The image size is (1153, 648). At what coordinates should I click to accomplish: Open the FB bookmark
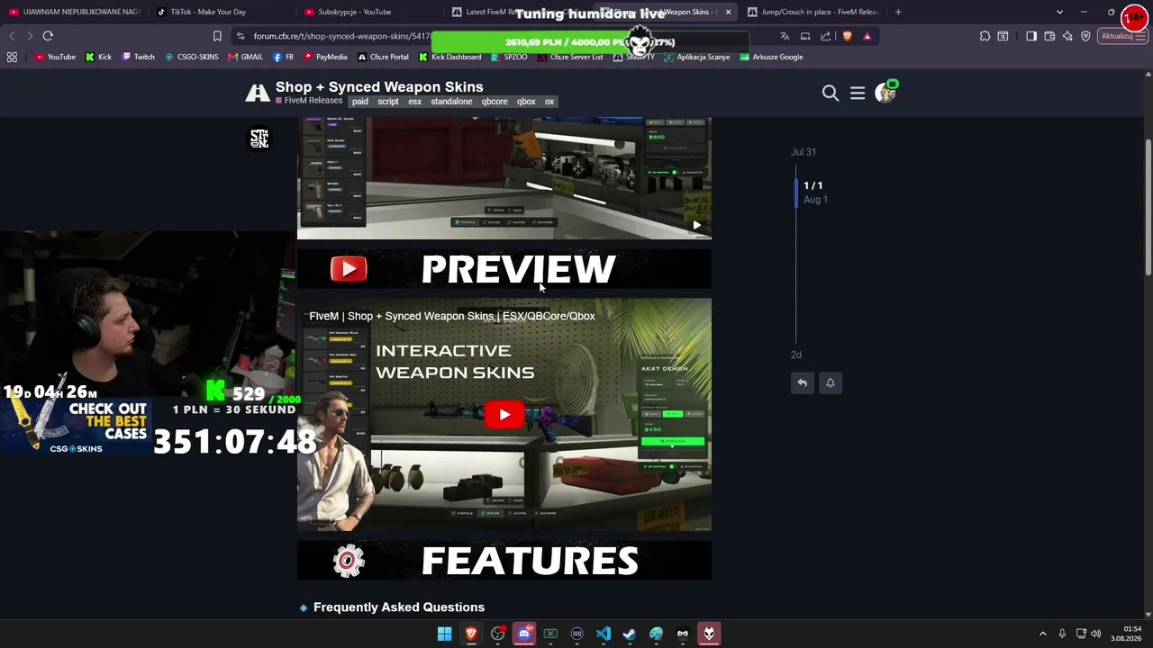coord(283,57)
